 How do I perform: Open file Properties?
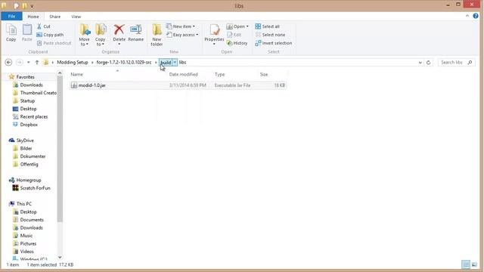tap(214, 34)
